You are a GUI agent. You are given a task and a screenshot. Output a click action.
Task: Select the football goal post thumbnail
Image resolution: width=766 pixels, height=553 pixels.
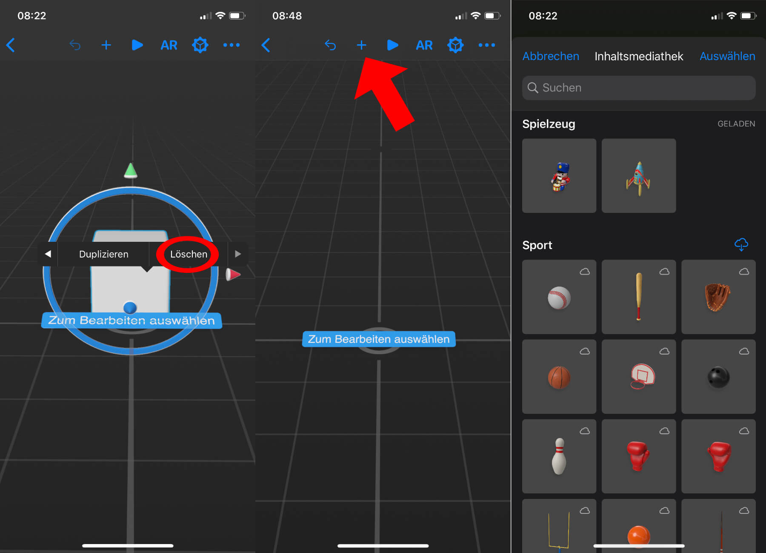[x=559, y=526]
